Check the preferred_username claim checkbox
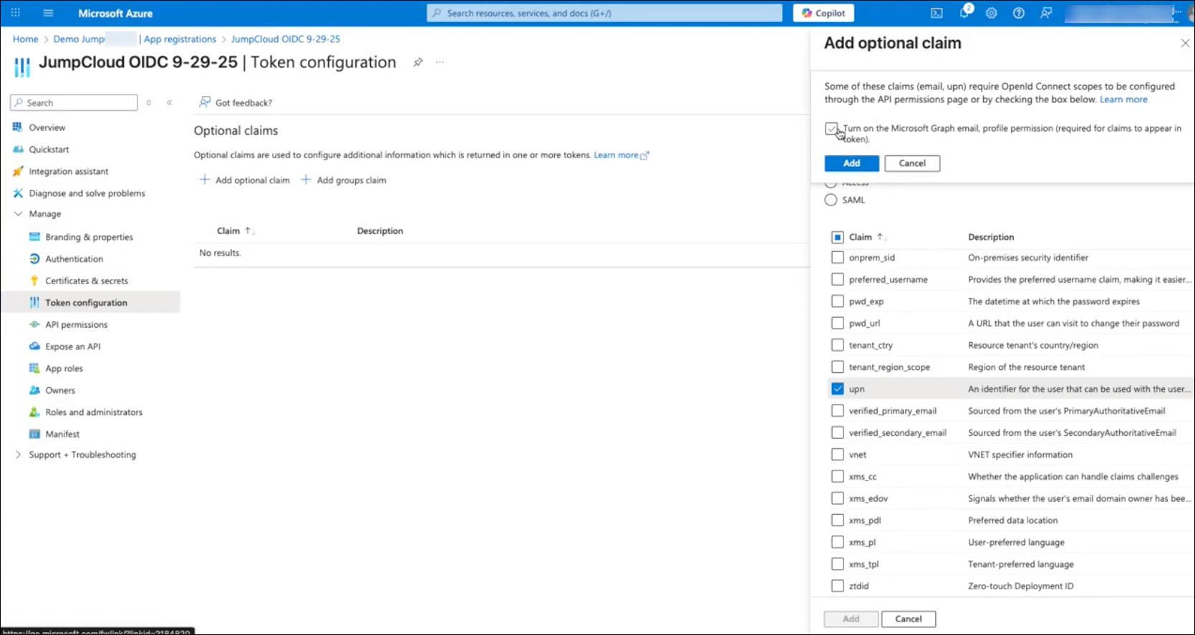The image size is (1195, 635). 837,279
